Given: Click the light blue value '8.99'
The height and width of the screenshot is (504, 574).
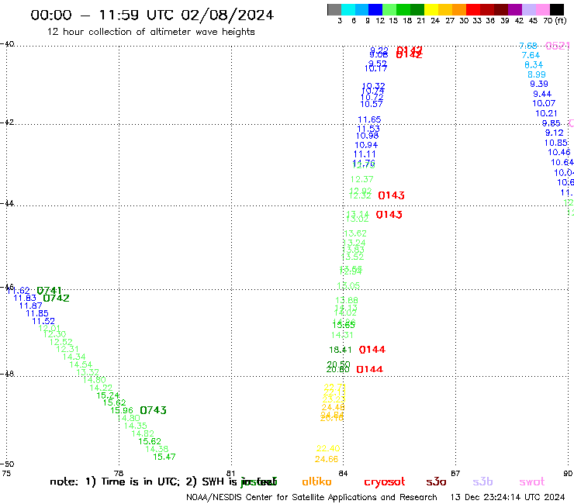Looking at the screenshot, I should tap(536, 74).
